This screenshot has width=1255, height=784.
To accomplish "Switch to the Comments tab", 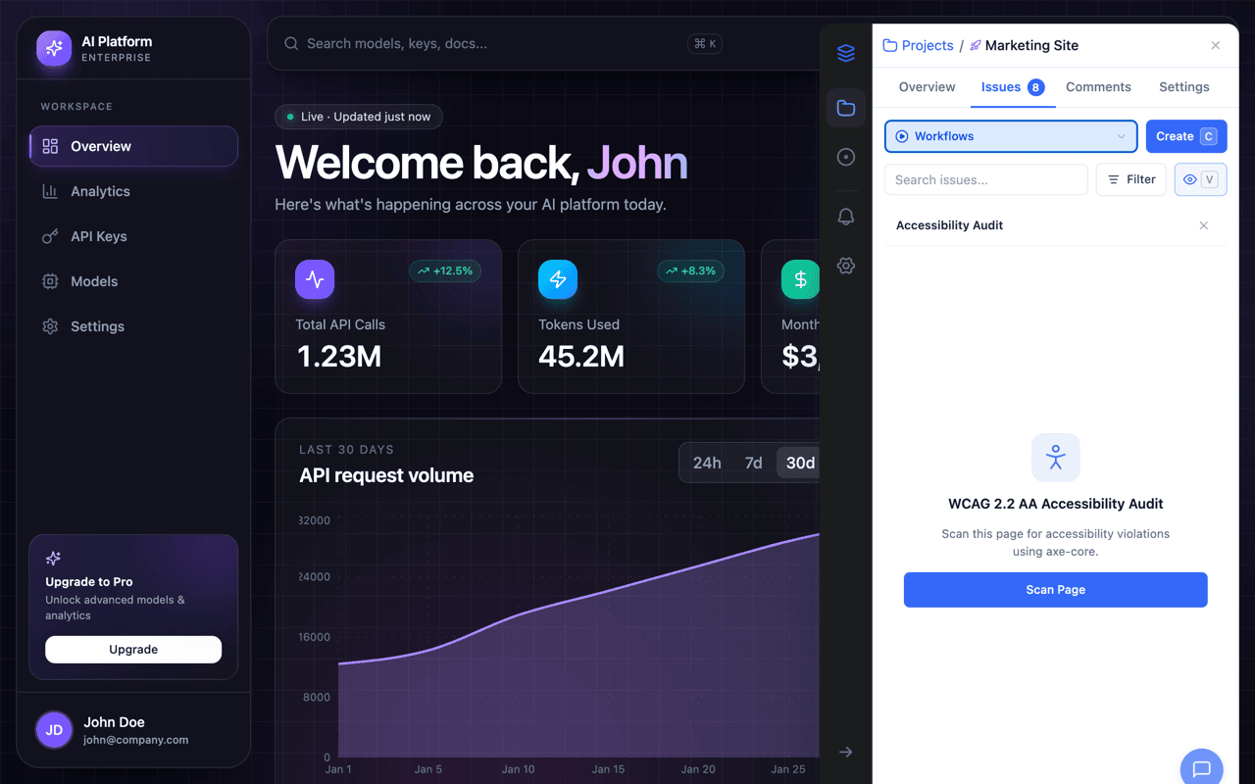I will pos(1098,87).
